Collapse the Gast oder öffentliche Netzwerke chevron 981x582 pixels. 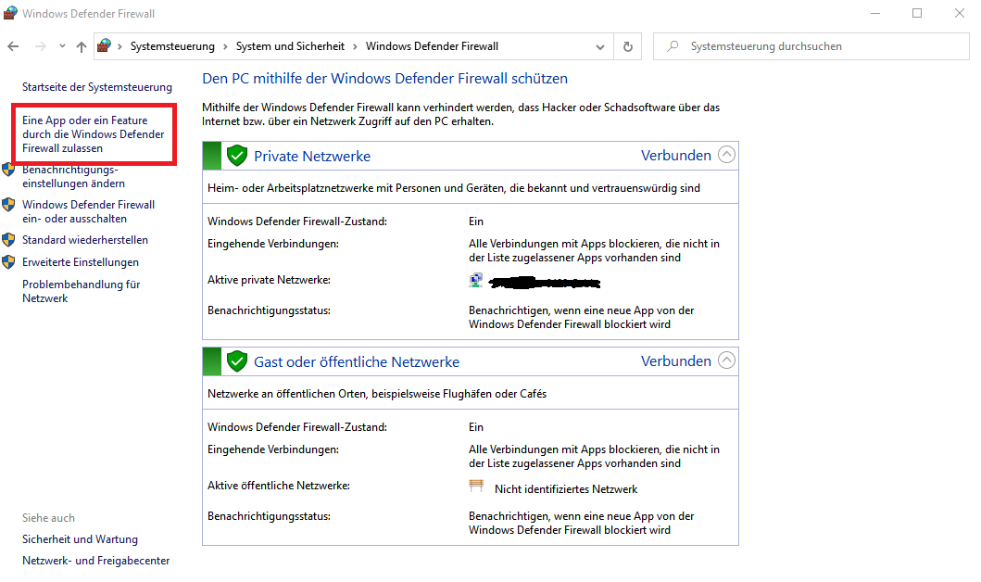pos(727,361)
